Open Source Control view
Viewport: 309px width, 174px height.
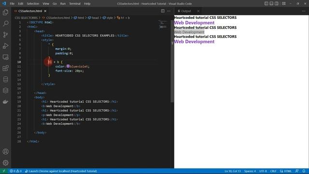[x=5, y=35]
